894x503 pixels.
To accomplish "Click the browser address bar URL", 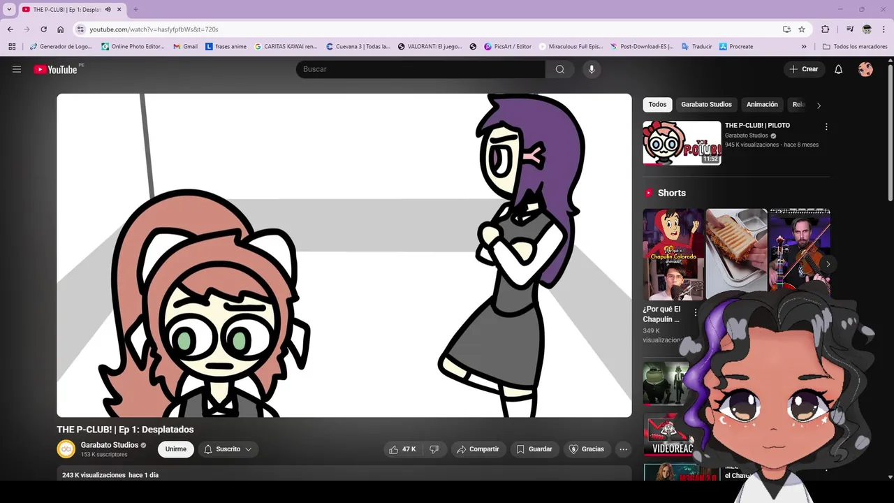I will point(154,29).
